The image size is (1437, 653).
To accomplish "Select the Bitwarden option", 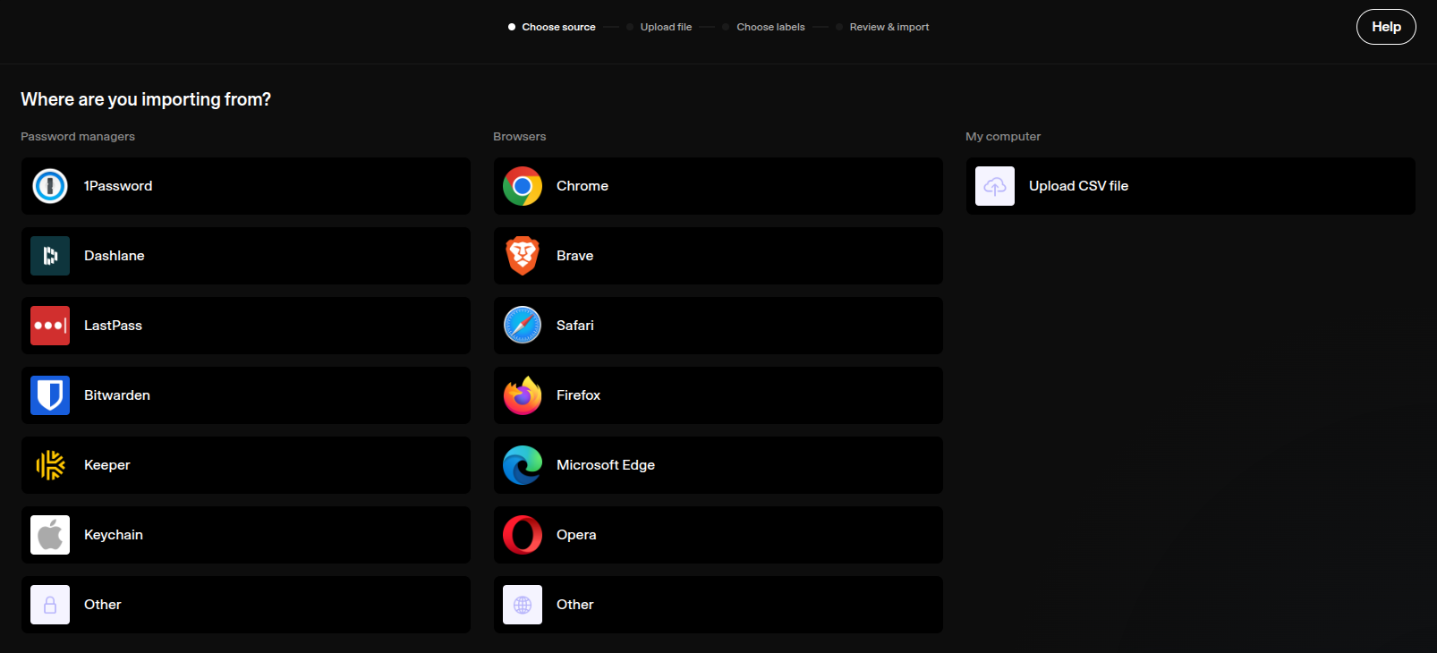I will (246, 395).
